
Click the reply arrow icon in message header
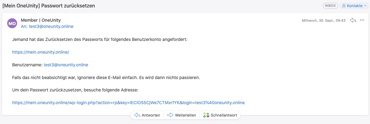click(x=353, y=20)
